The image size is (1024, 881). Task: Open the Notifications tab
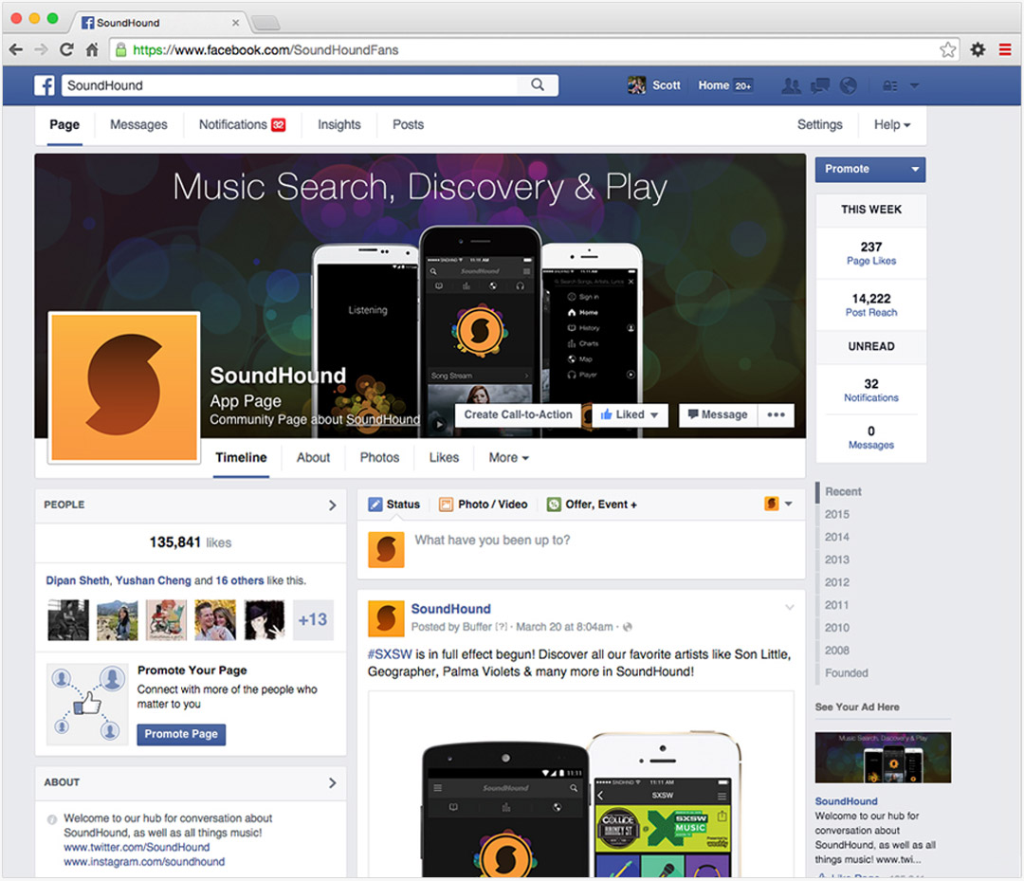click(x=242, y=125)
